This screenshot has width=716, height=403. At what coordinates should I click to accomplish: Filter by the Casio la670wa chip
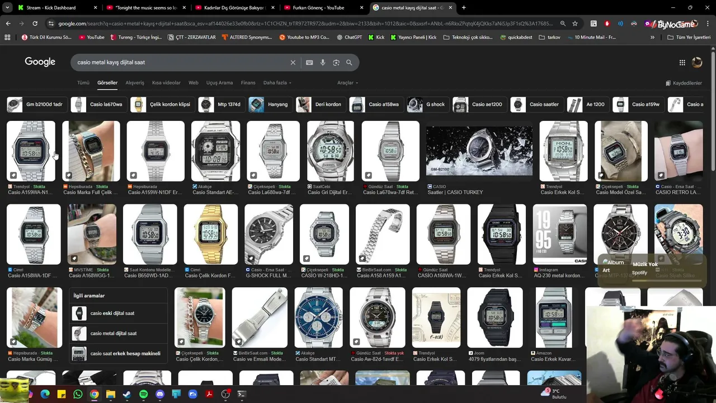pyautogui.click(x=99, y=105)
